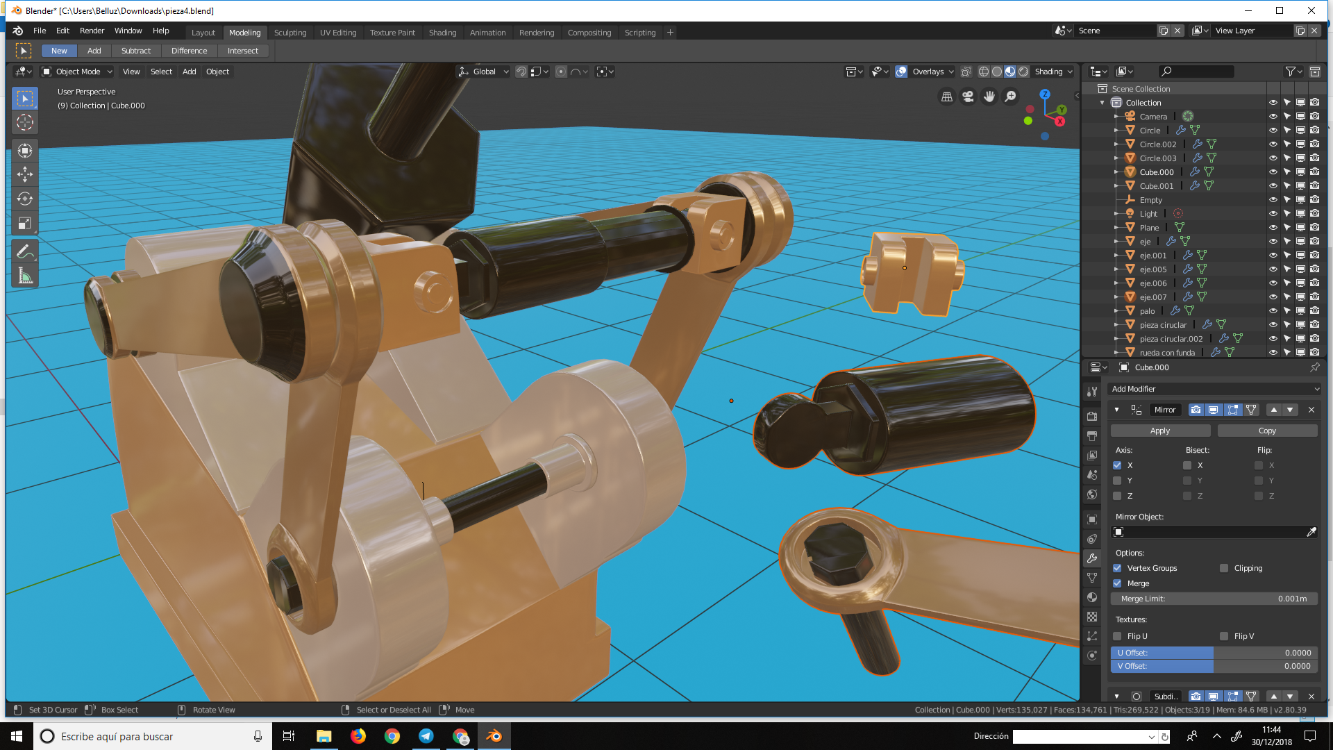Screen dimensions: 1333x750
Task: Select the Difference selection mode button
Action: [189, 51]
